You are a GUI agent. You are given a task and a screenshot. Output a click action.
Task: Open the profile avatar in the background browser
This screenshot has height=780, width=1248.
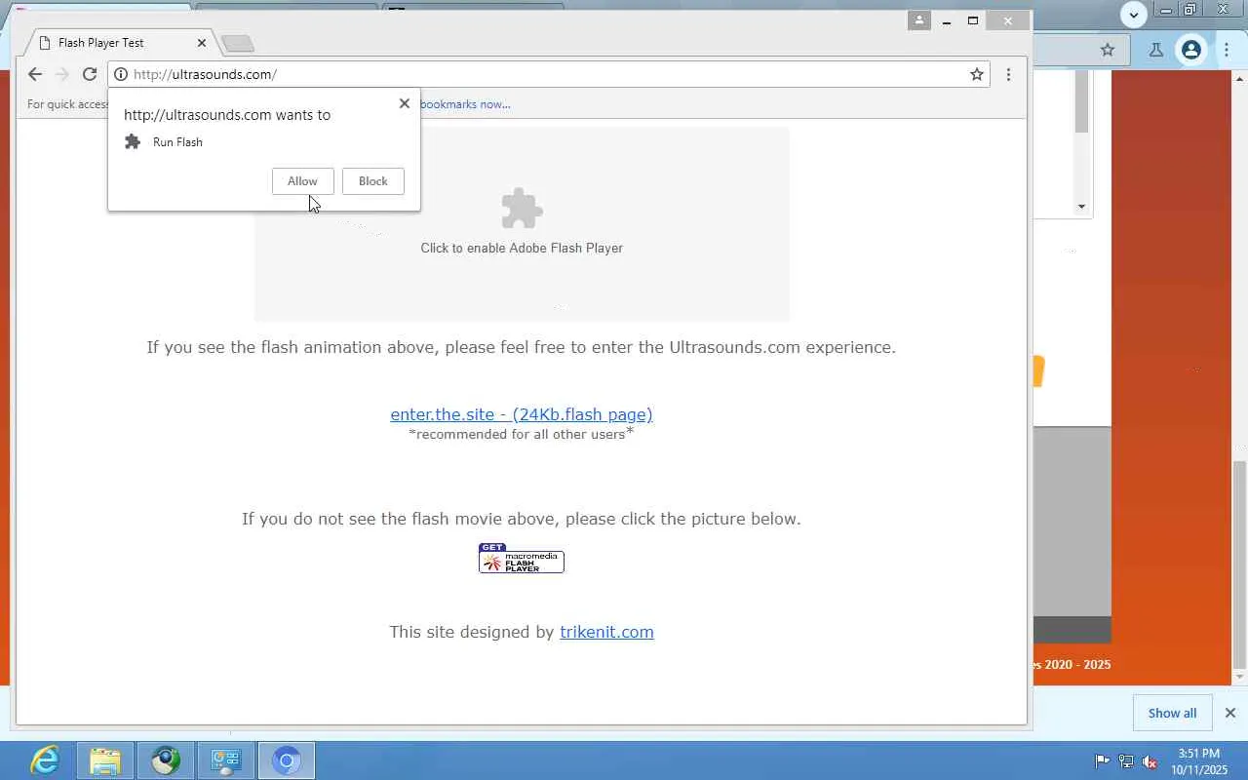click(x=1191, y=50)
